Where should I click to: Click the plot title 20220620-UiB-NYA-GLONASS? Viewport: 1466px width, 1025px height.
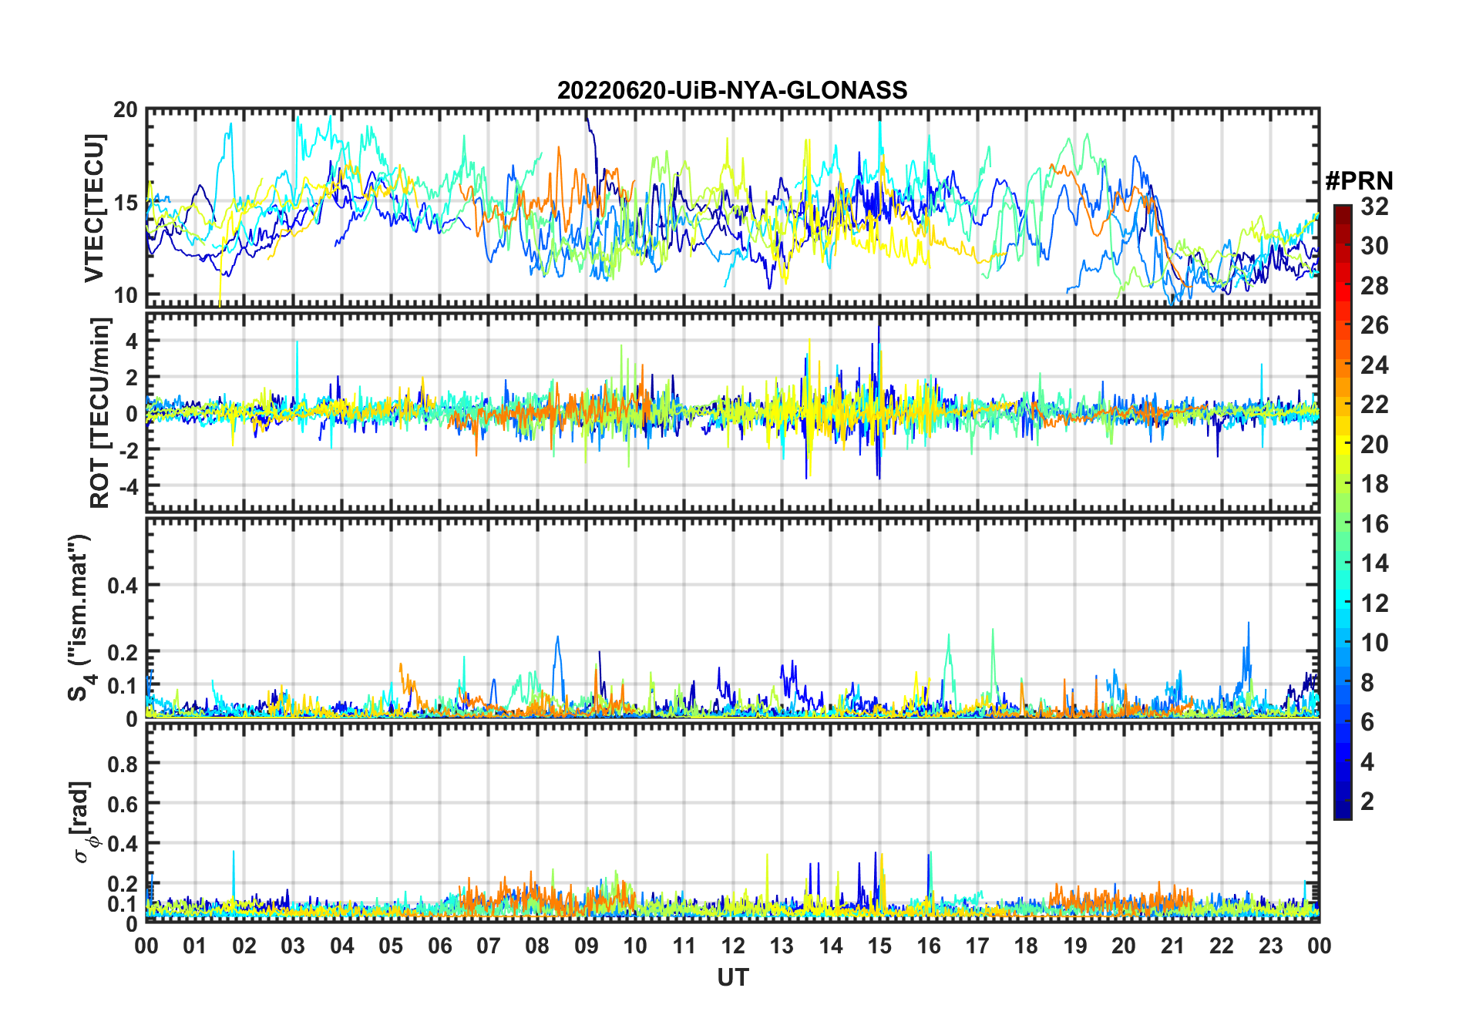732,91
